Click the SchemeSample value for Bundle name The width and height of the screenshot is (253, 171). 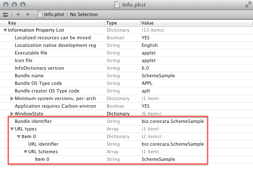click(x=158, y=76)
